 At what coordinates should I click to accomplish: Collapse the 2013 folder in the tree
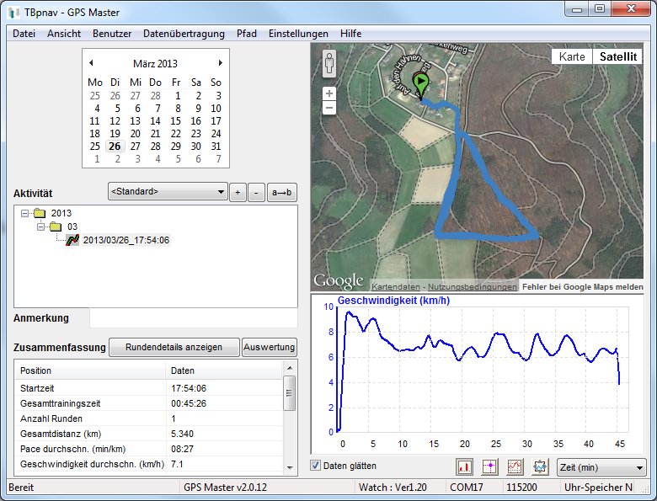(25, 213)
